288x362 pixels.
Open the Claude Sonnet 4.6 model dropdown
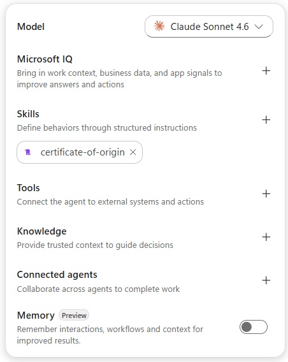tap(209, 27)
